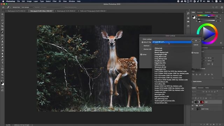This screenshot has width=224, height=126.
Task: Click the layer effects fx icon
Action: pyautogui.click(x=204, y=125)
